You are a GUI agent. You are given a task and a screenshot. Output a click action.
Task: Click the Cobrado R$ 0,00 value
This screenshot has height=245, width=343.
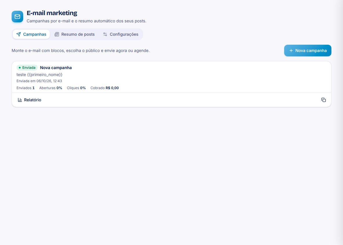tap(105, 88)
